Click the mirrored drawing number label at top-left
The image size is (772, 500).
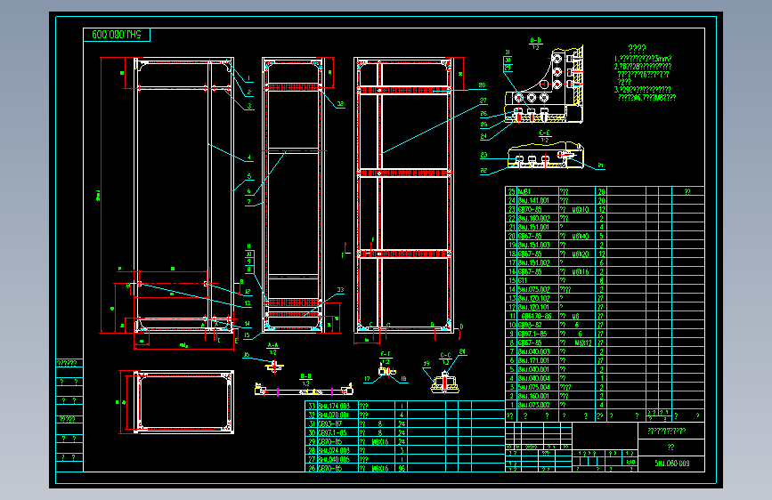tap(117, 35)
